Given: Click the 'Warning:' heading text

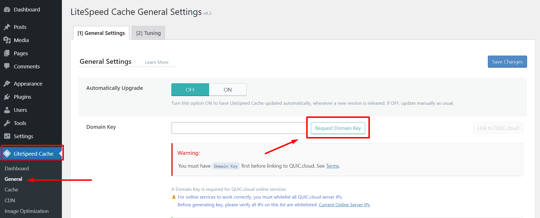Looking at the screenshot, I should click(188, 153).
